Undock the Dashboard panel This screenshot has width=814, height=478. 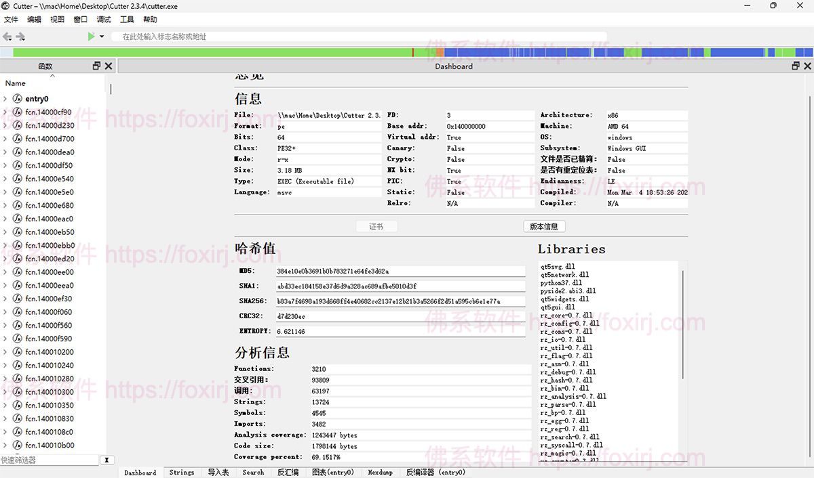point(796,66)
